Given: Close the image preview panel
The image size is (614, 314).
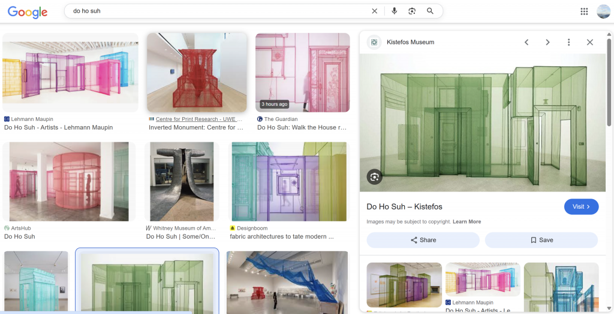Looking at the screenshot, I should [590, 42].
